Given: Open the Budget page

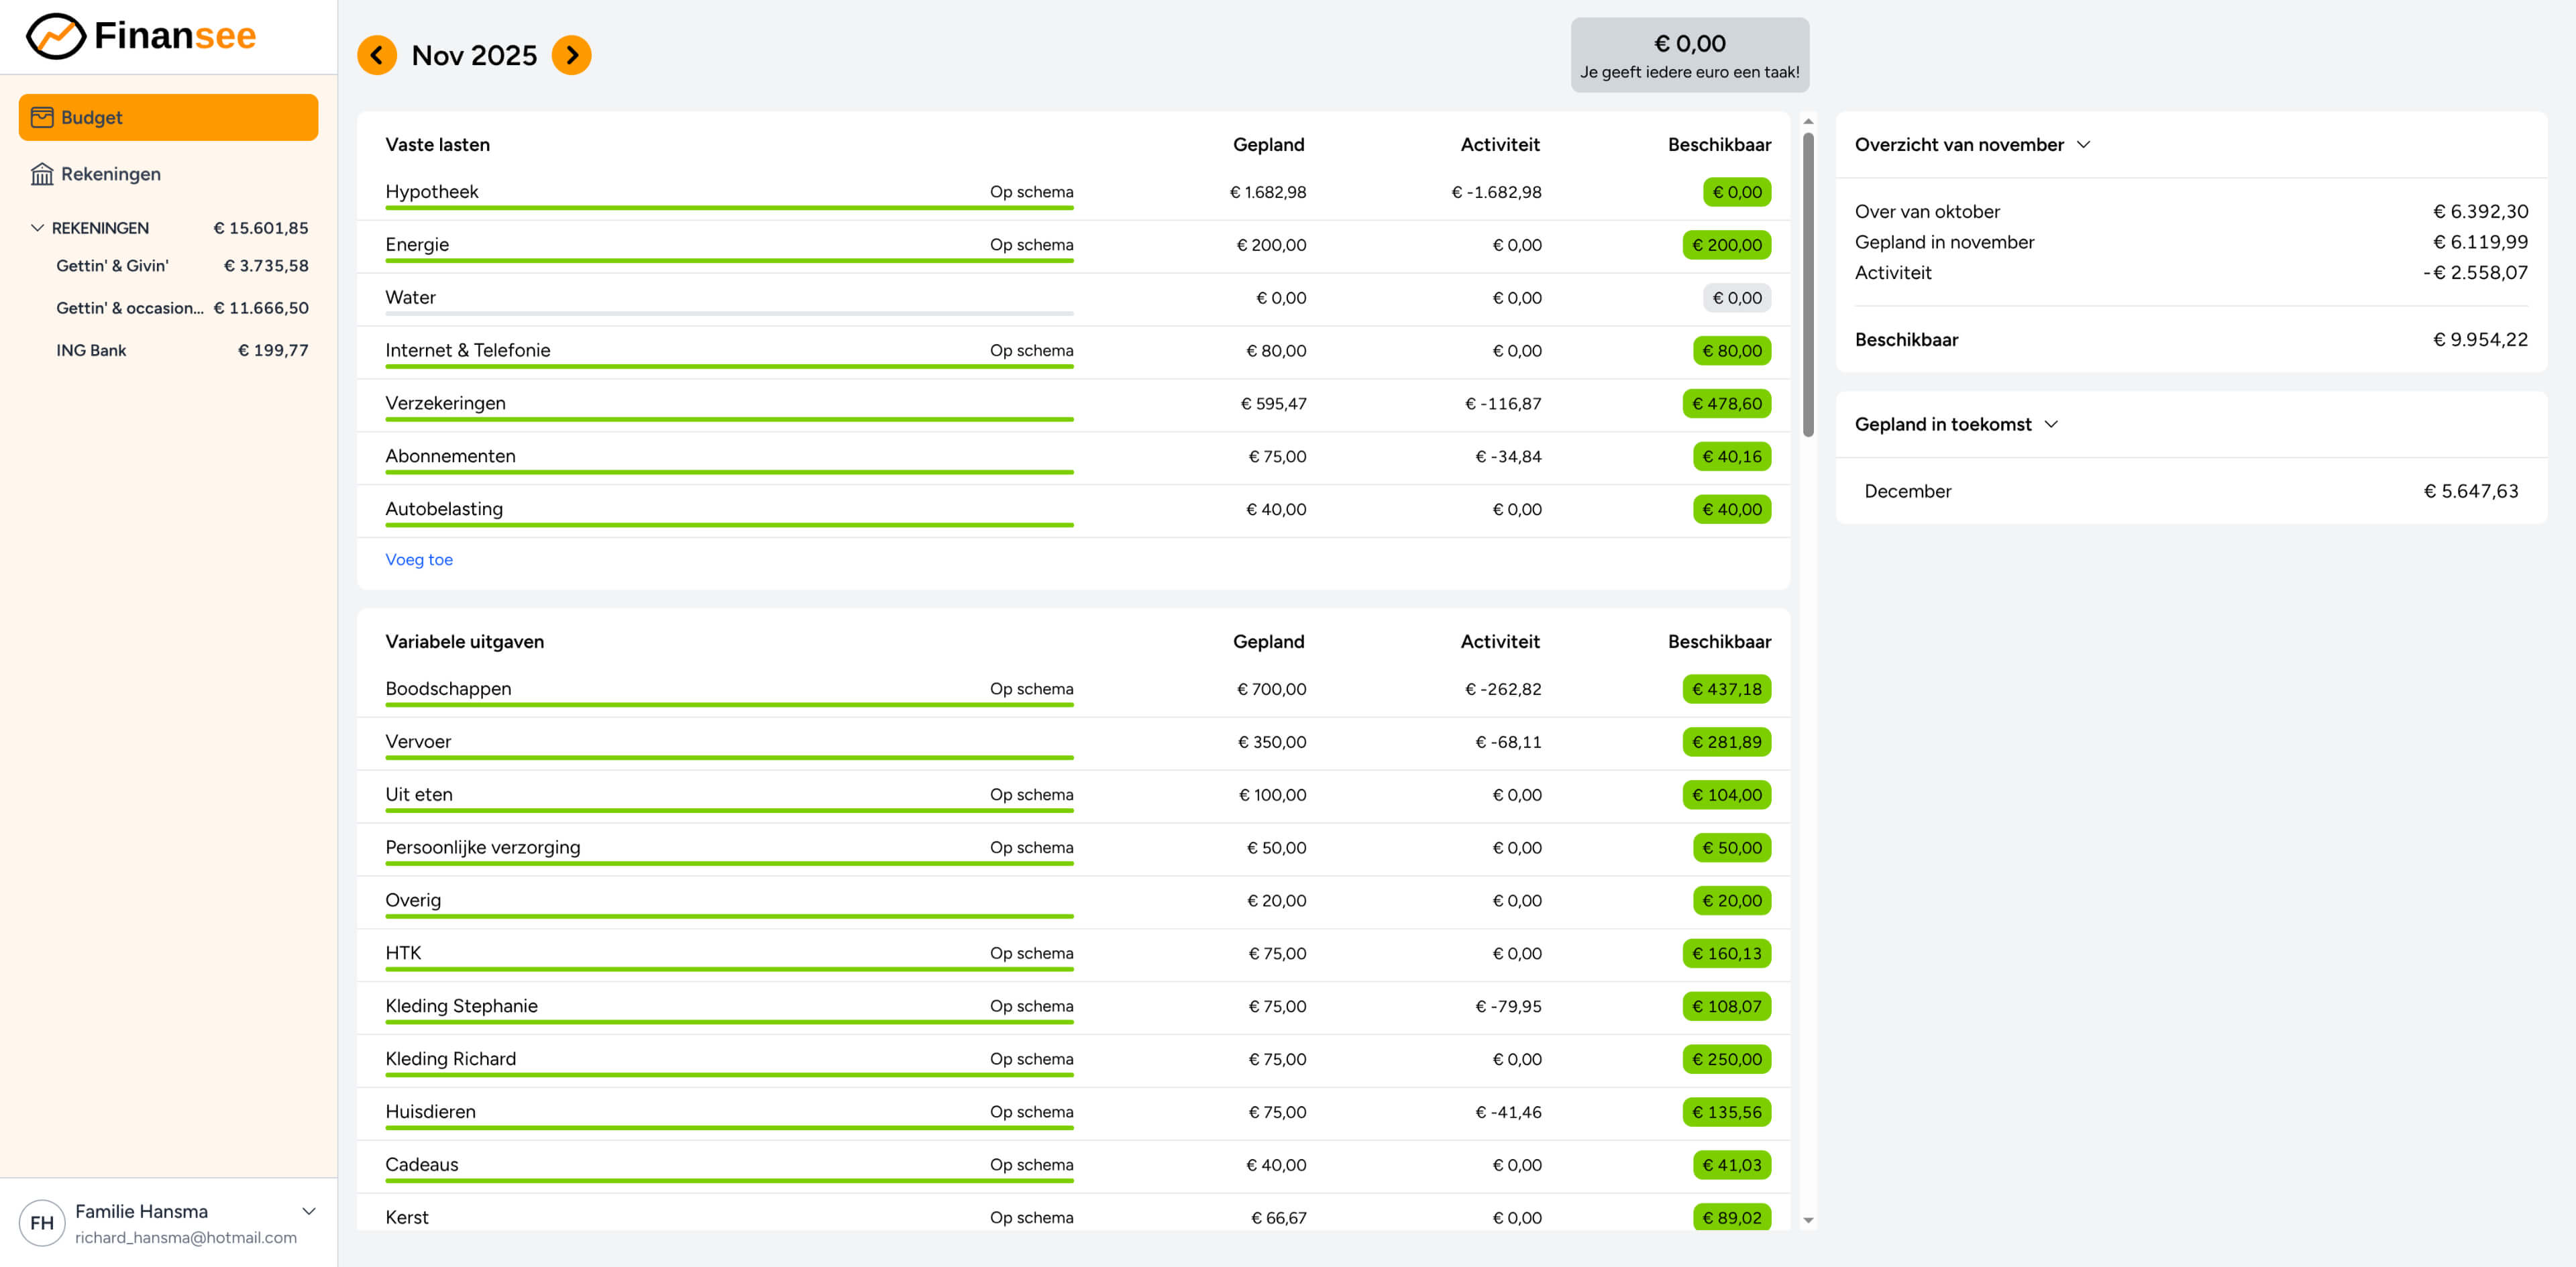Looking at the screenshot, I should tap(168, 117).
